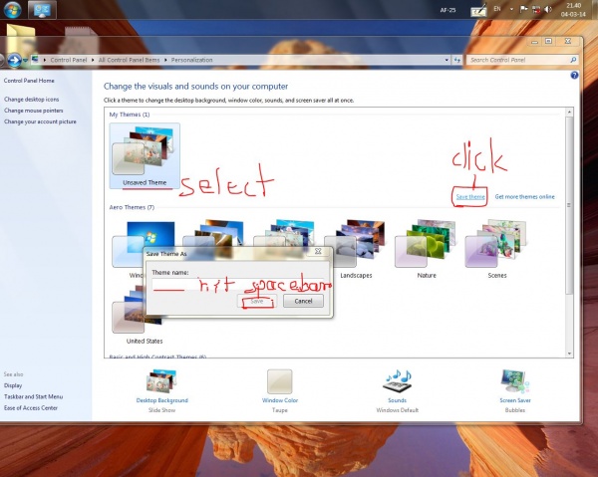Click the Personalization taskbar app icon

pyautogui.click(x=42, y=10)
